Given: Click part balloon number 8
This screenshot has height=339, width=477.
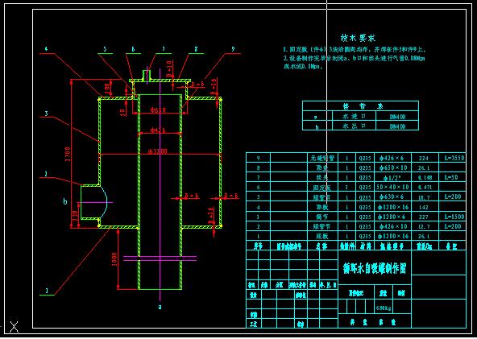Looking at the screenshot, I should [196, 49].
